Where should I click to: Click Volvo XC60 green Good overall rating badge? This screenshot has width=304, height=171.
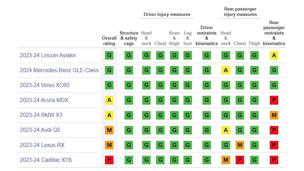pyautogui.click(x=109, y=85)
